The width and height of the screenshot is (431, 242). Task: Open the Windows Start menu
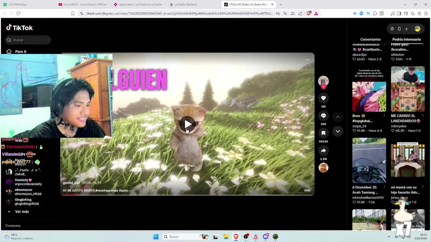tap(156, 237)
